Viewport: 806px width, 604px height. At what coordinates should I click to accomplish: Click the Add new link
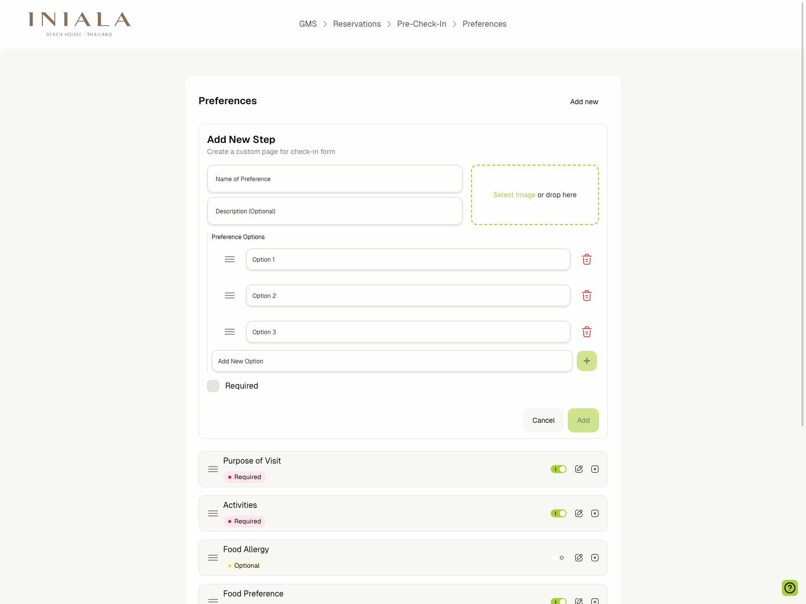coord(584,102)
